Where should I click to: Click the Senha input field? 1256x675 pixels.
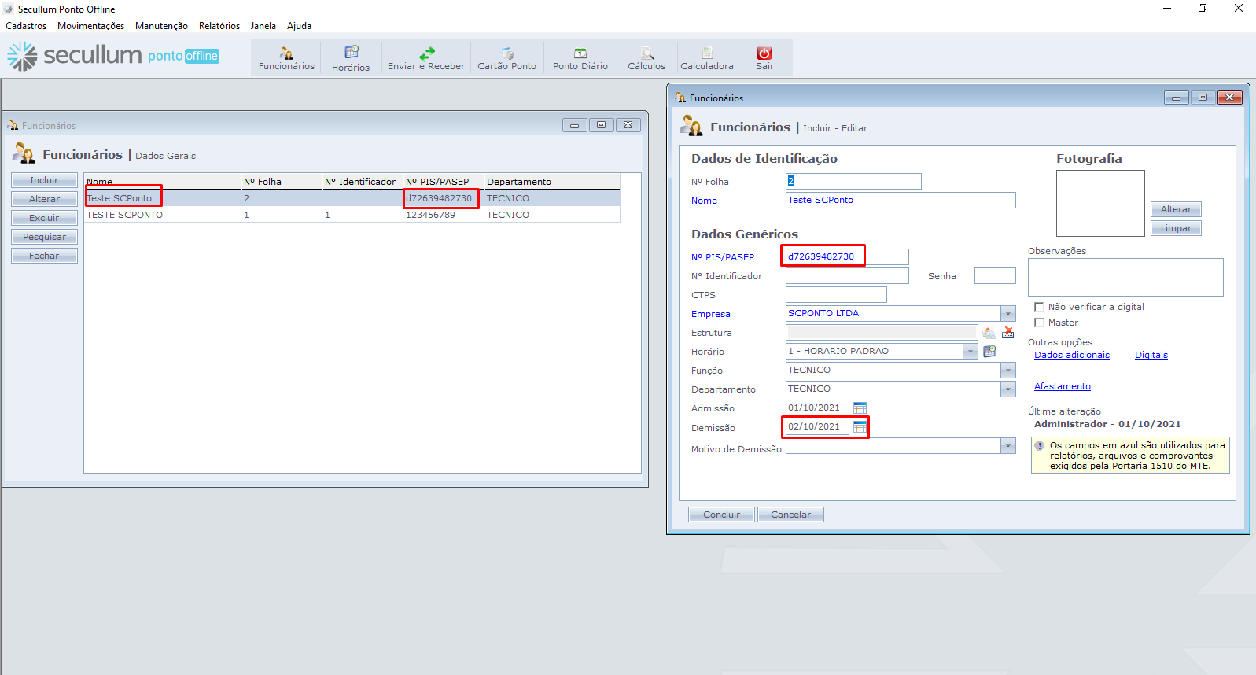[995, 275]
